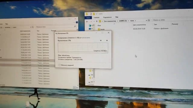Pause the file copy operation

(101, 40)
